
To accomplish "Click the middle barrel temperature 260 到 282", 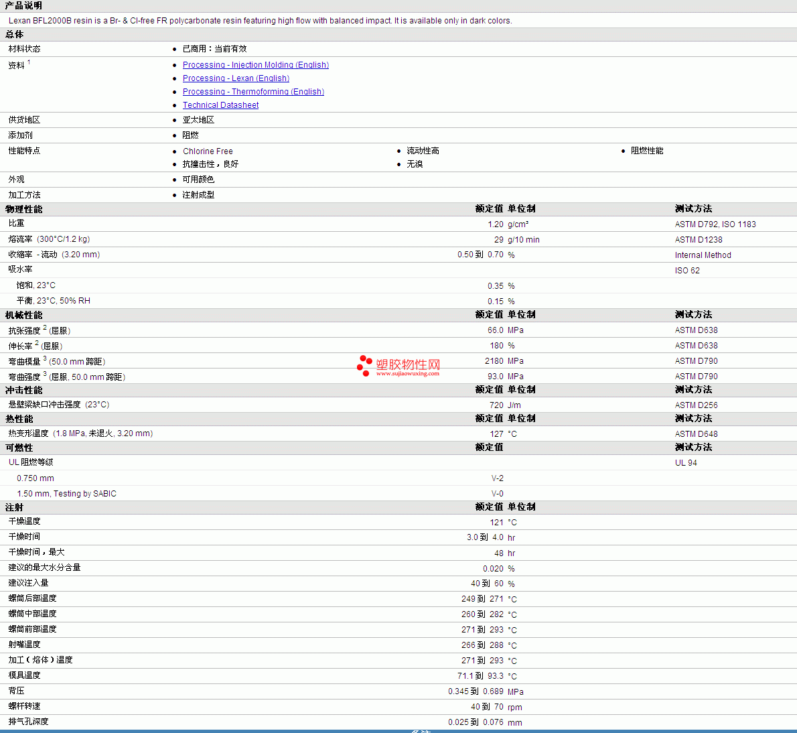I will (482, 614).
